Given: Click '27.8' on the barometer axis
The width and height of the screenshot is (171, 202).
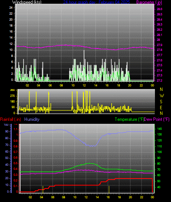Looking at the screenshot, I should [159, 50].
